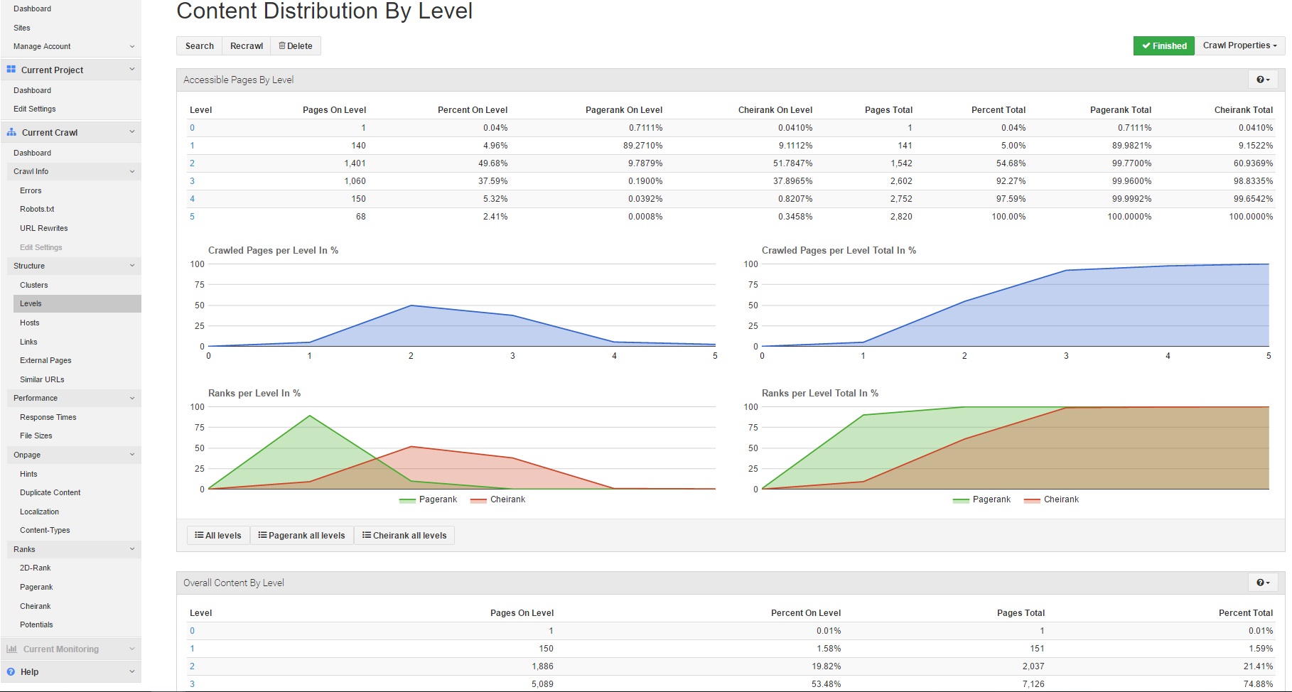Viewport: 1292px width, 692px height.
Task: Collapse the Ranks group chevron
Action: 132,549
